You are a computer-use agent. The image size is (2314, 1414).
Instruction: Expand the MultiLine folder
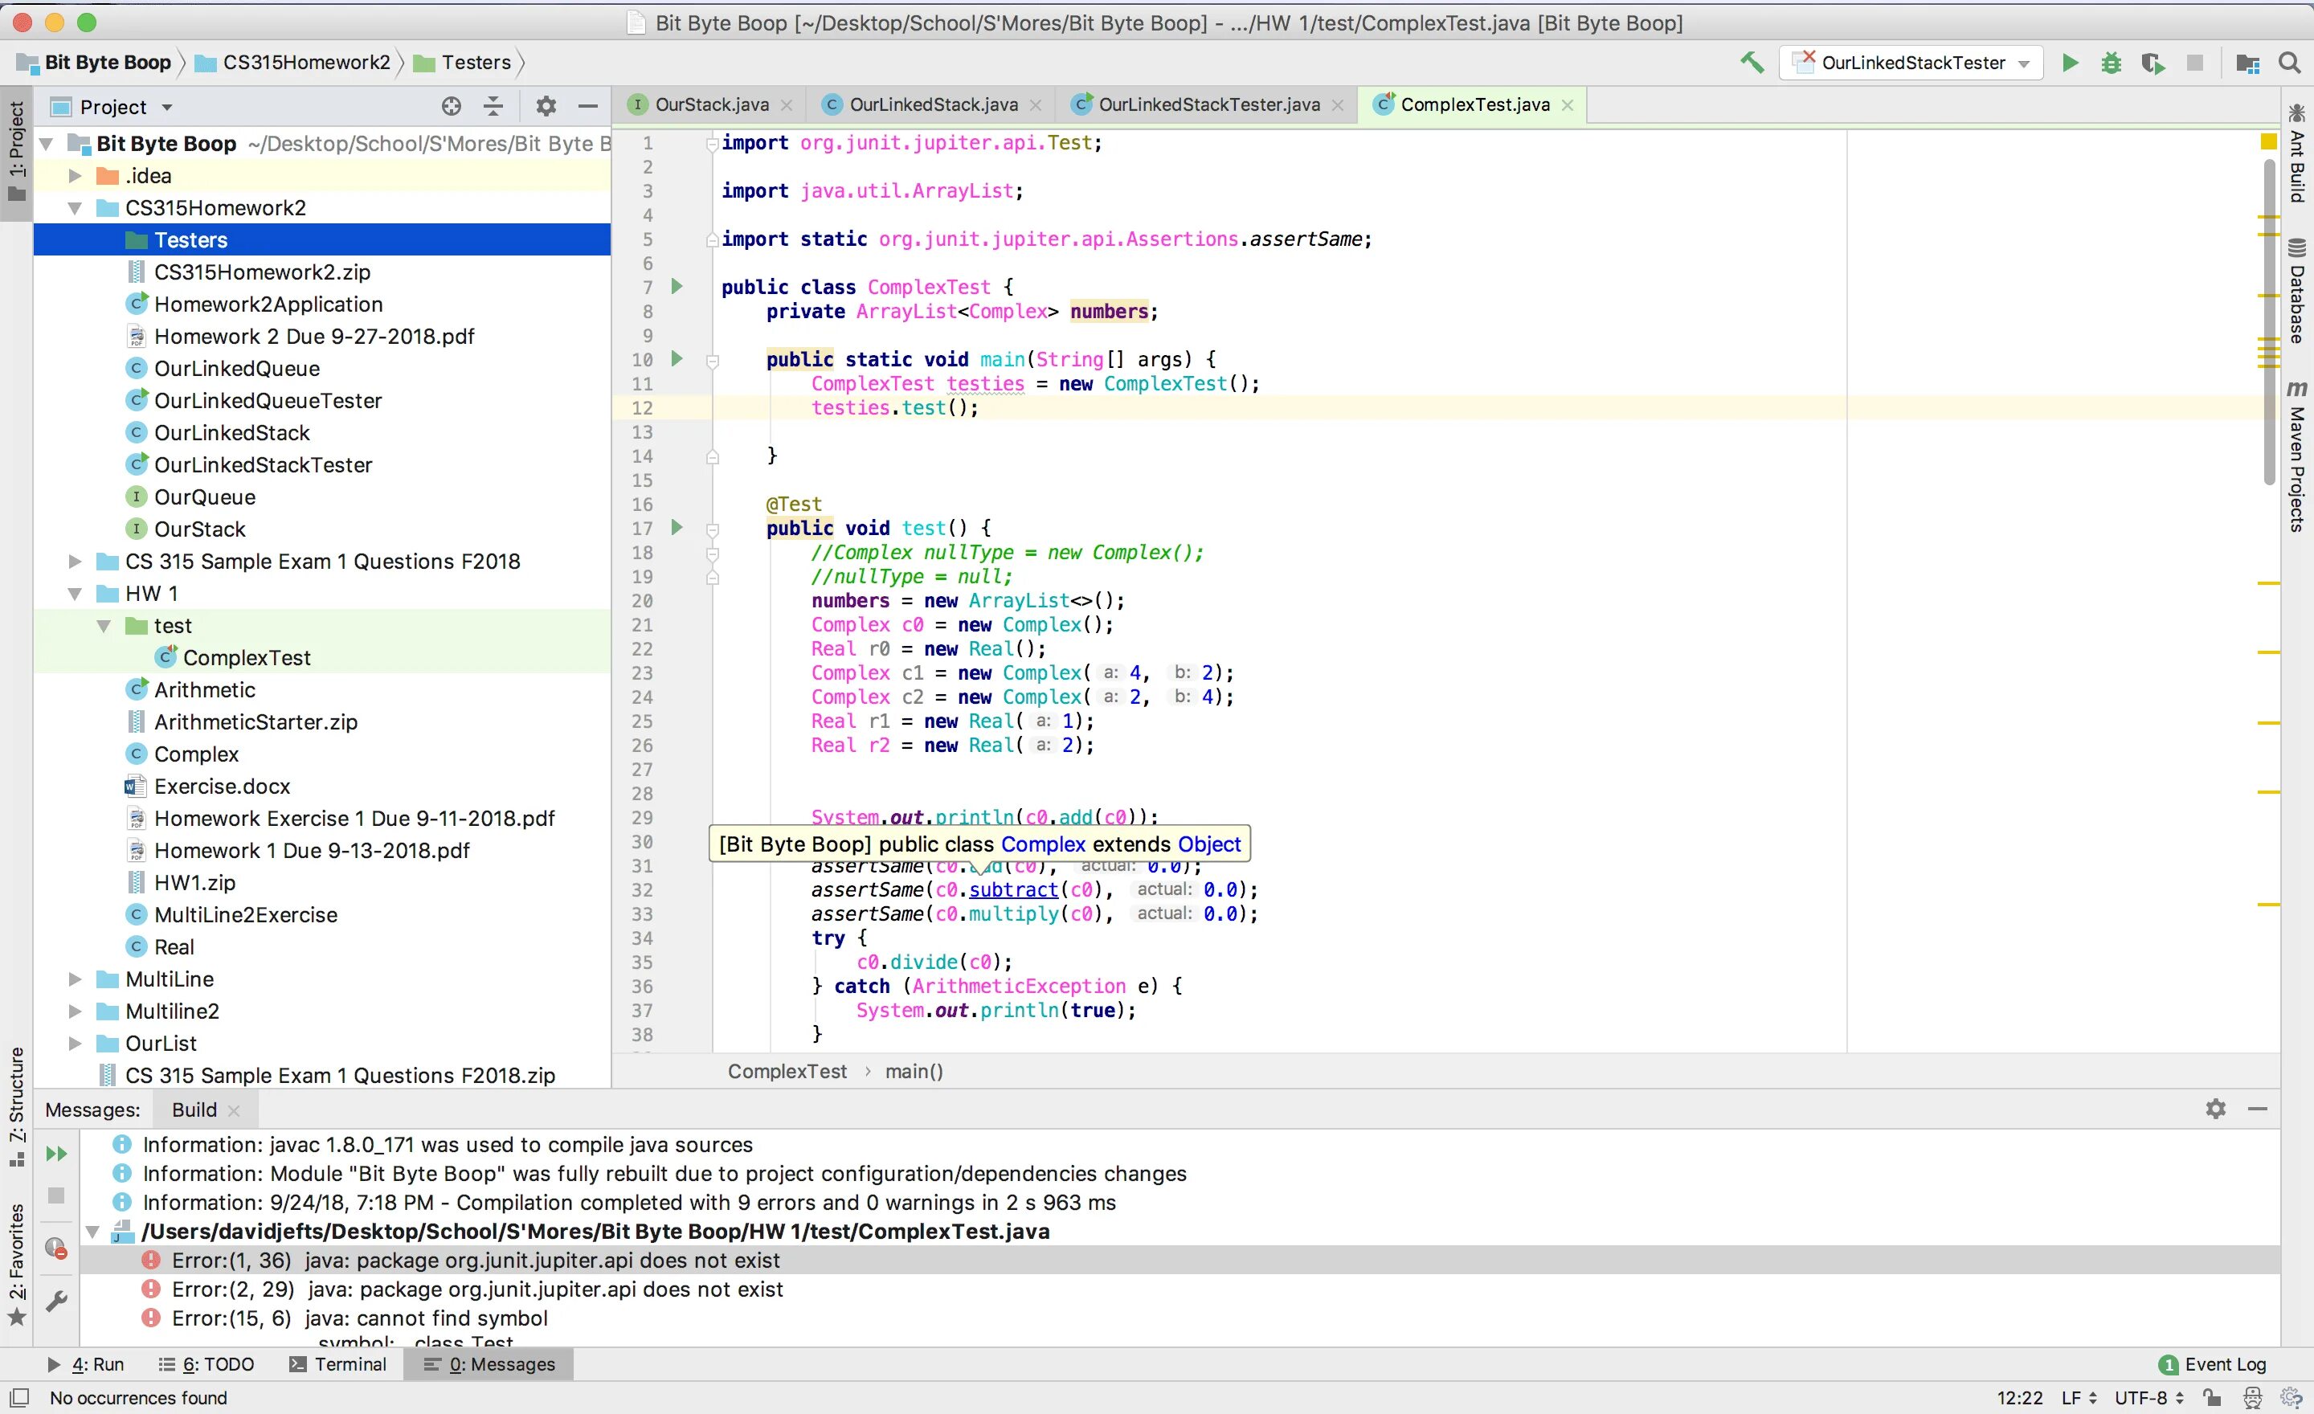coord(76,979)
